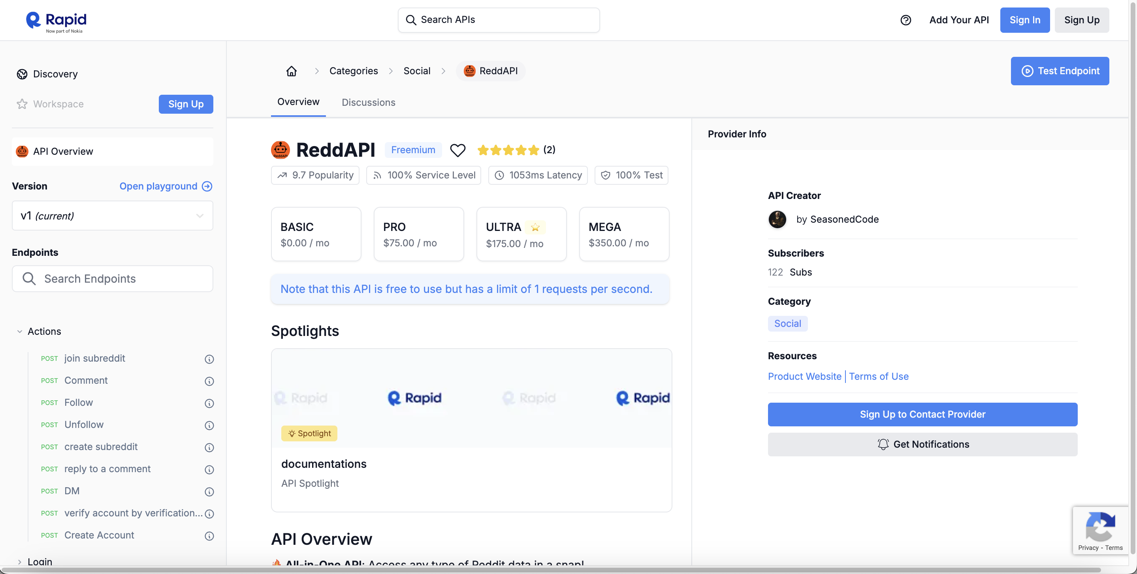The width and height of the screenshot is (1137, 574).
Task: Click the home icon in breadcrumb
Action: point(291,71)
